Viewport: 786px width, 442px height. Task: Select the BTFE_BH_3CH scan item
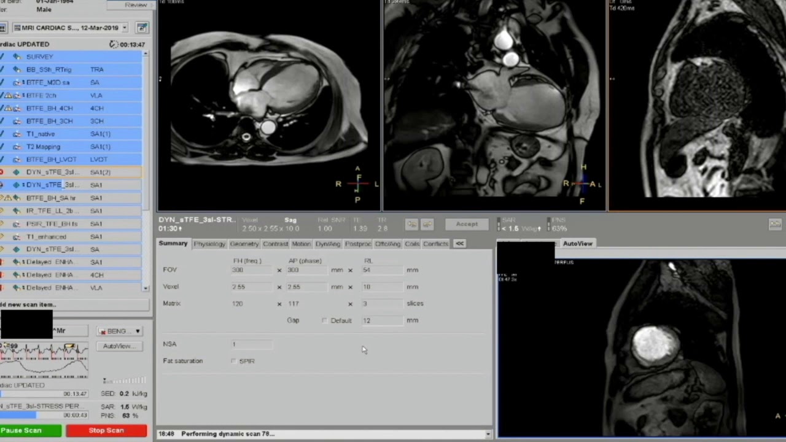coord(71,121)
